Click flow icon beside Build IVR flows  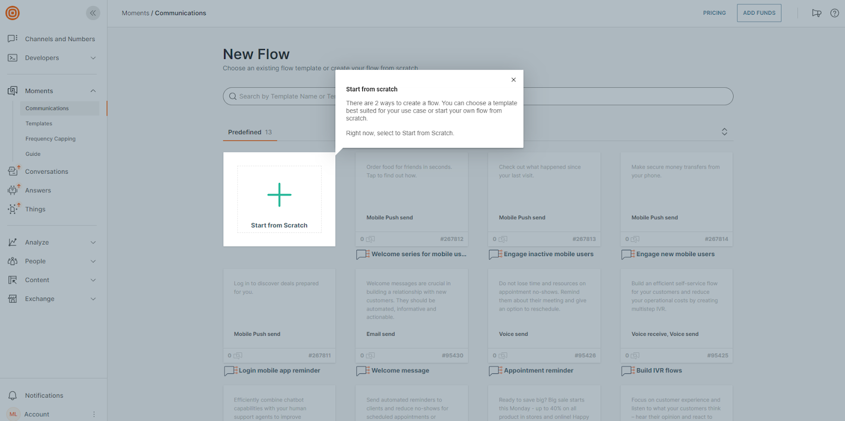tap(628, 370)
